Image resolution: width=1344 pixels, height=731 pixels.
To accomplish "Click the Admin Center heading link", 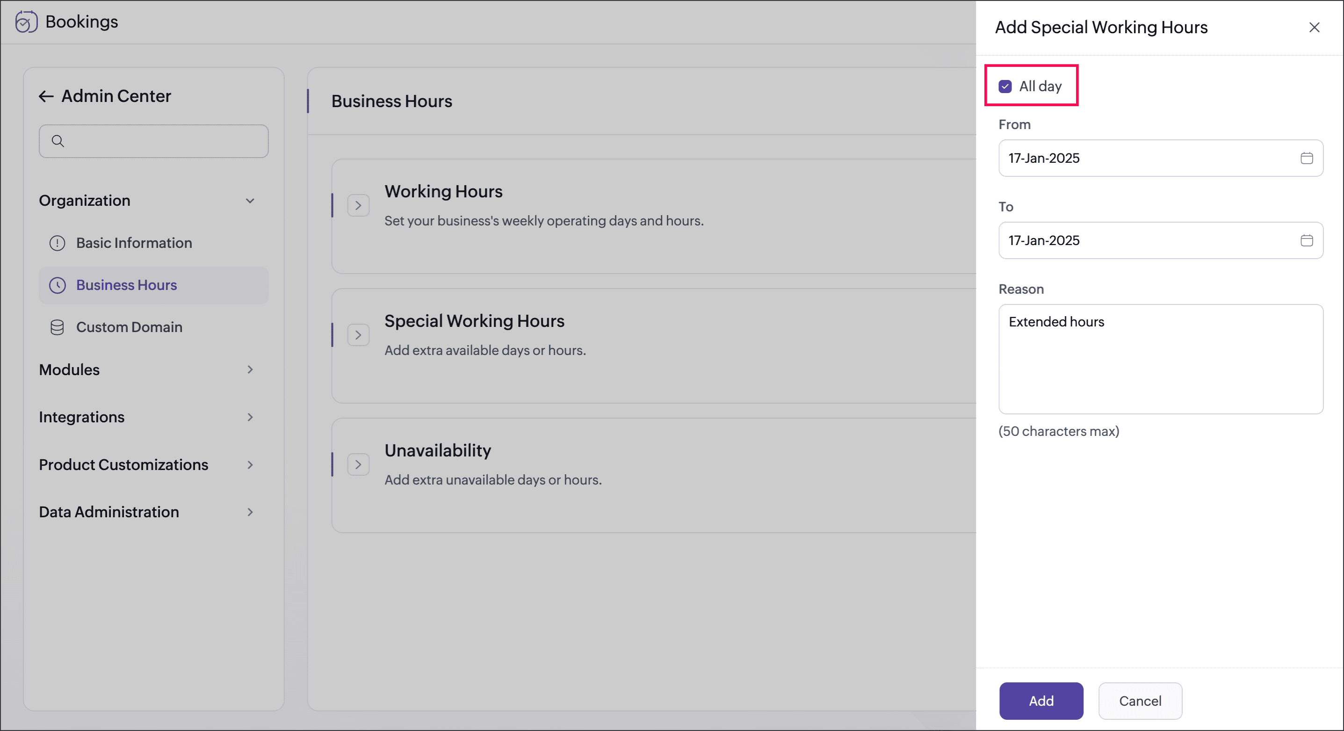I will click(116, 96).
